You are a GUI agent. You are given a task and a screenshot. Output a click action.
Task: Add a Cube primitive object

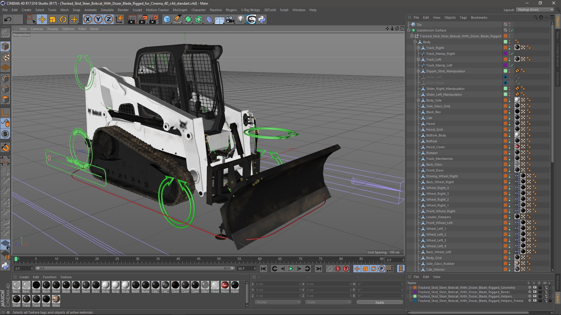click(167, 20)
